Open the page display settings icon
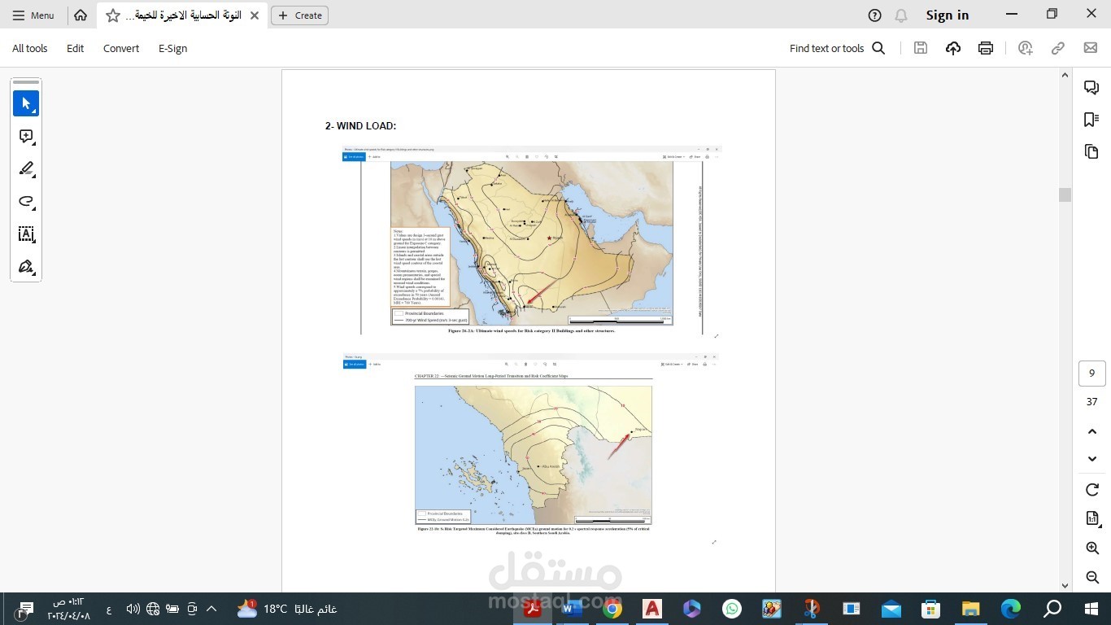The width and height of the screenshot is (1111, 625). tap(1092, 519)
